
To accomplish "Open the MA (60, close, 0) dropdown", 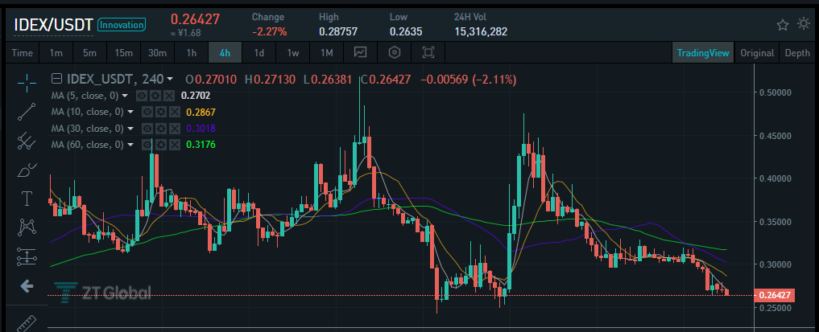I will pos(130,145).
